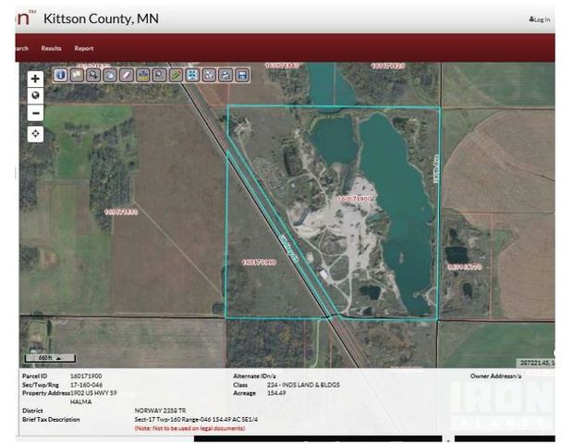The height and width of the screenshot is (444, 574).
Task: Select the blue info identify tool
Action: click(61, 74)
